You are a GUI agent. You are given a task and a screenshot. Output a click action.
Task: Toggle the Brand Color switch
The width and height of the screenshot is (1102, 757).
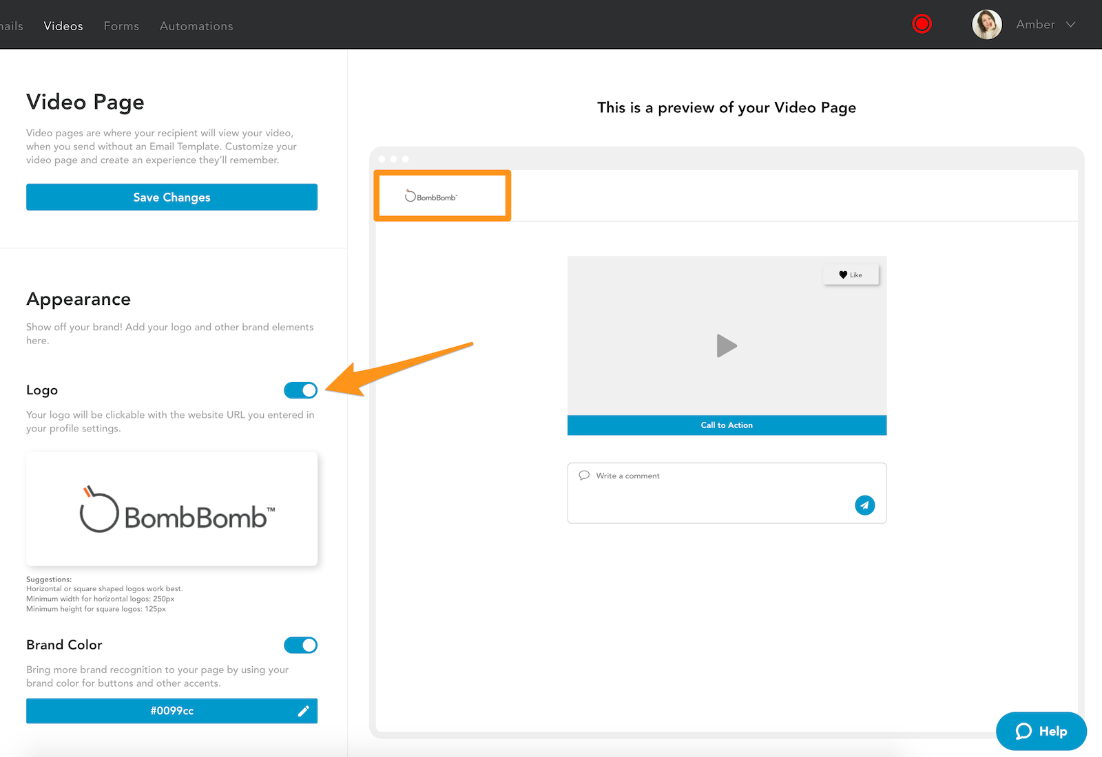point(301,645)
